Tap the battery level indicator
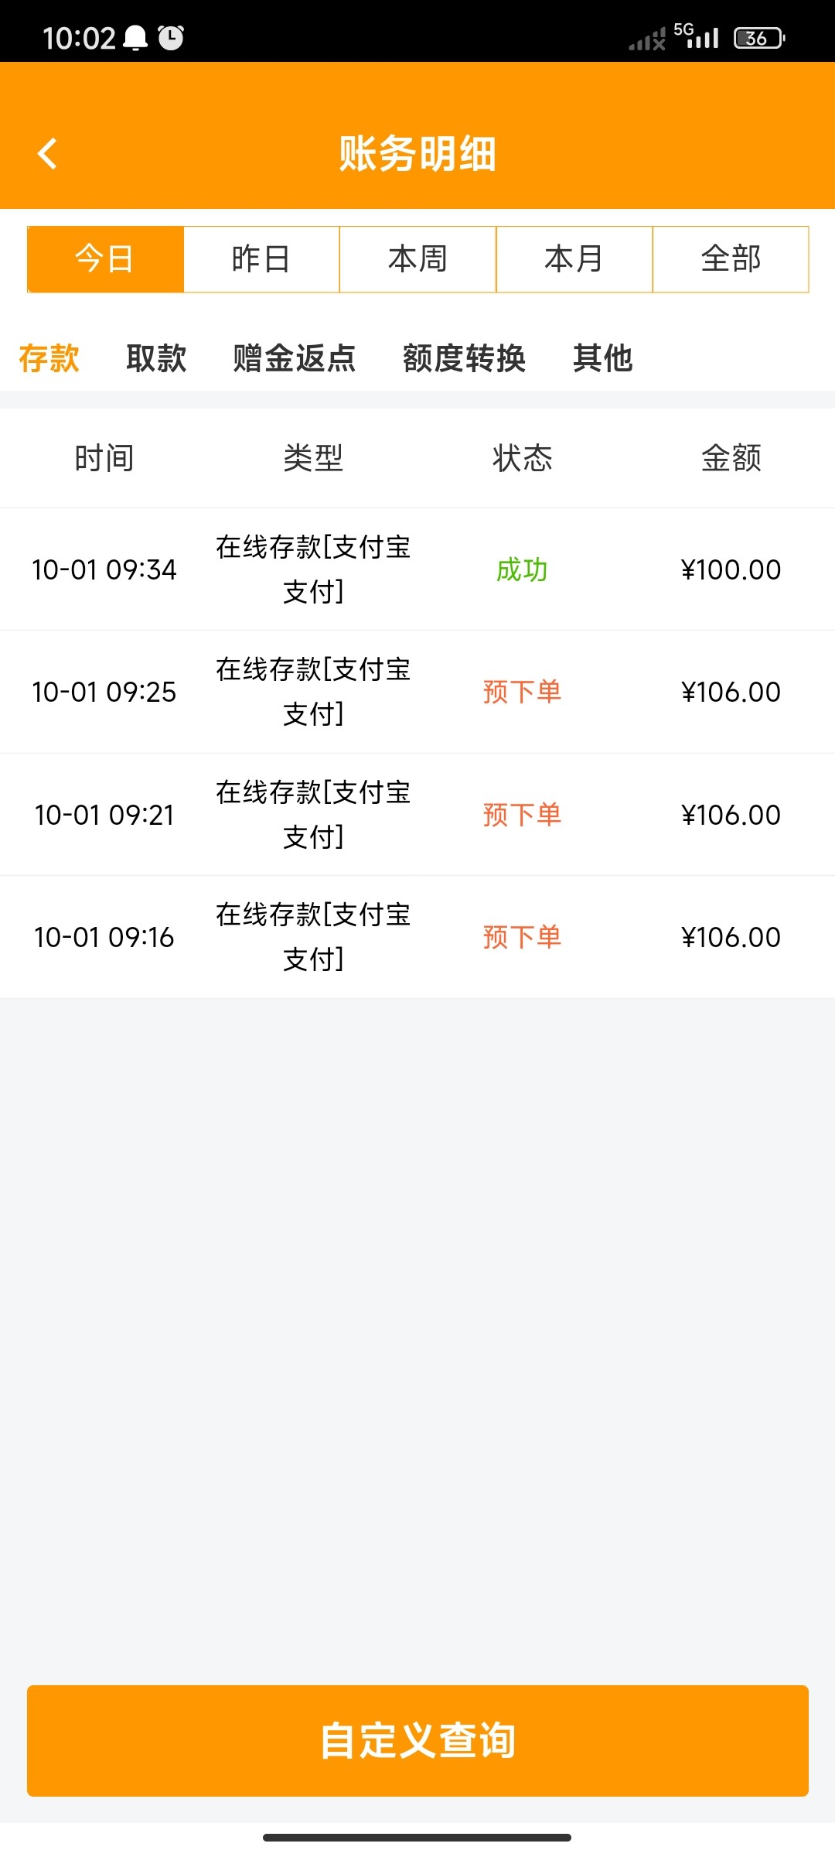This screenshot has width=835, height=1857. pos(759,37)
